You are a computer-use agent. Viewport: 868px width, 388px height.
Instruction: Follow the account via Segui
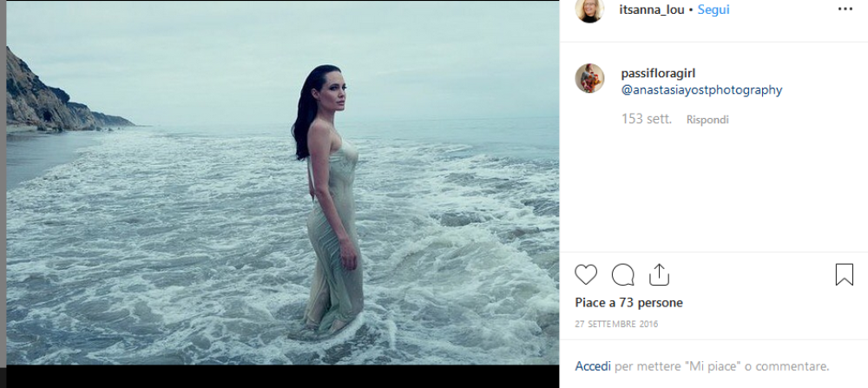pyautogui.click(x=713, y=10)
